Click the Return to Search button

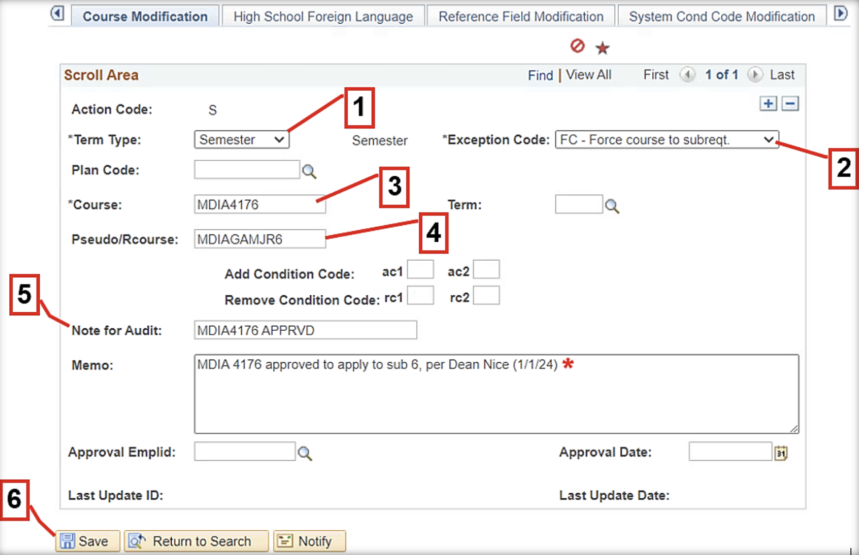tap(196, 541)
